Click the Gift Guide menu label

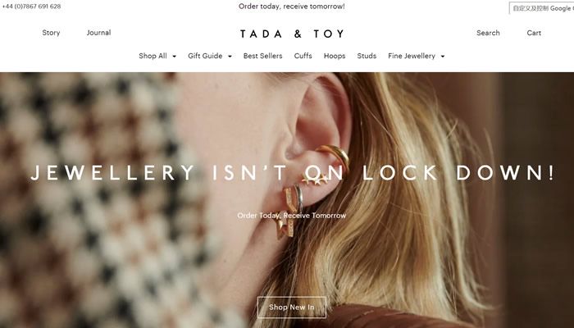[205, 56]
